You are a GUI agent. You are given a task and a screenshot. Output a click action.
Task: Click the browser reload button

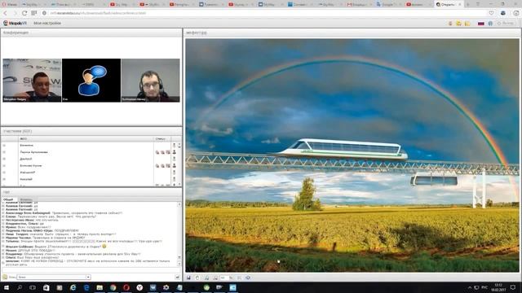click(24, 13)
